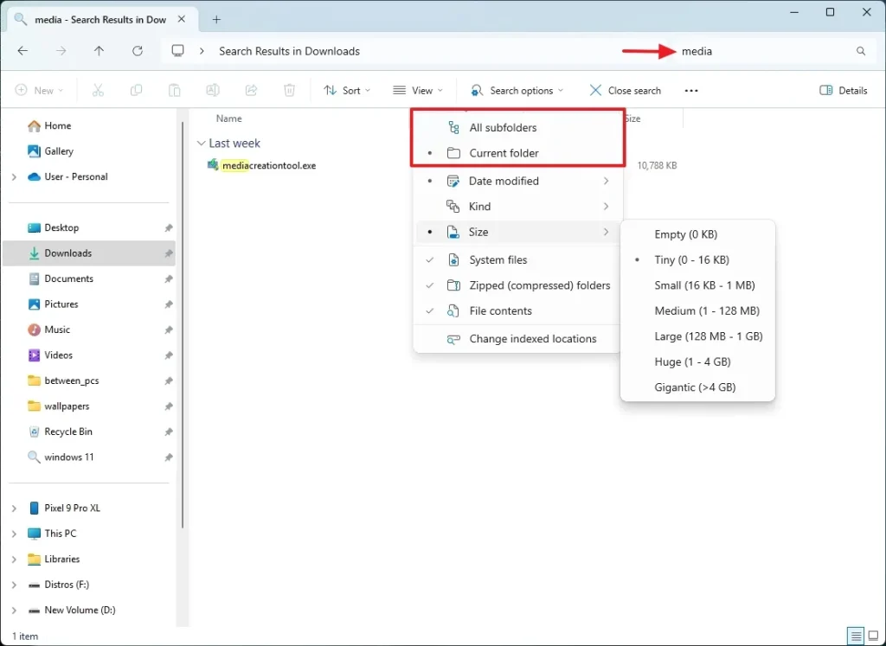Expand Pixel 9 Pro XL node

tap(14, 508)
